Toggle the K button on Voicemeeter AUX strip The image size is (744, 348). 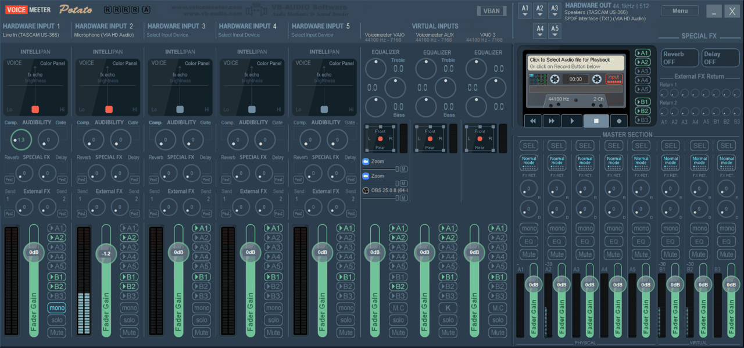click(448, 308)
